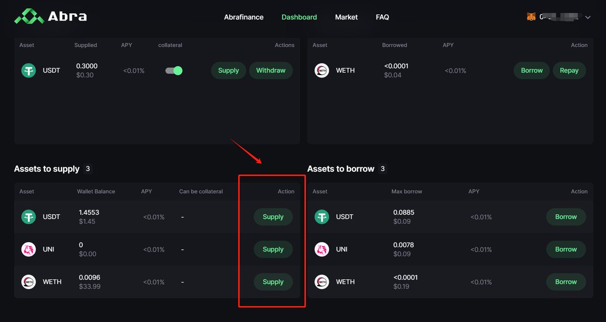Open the Abrafinance nav item
This screenshot has height=322, width=606.
[x=244, y=17]
